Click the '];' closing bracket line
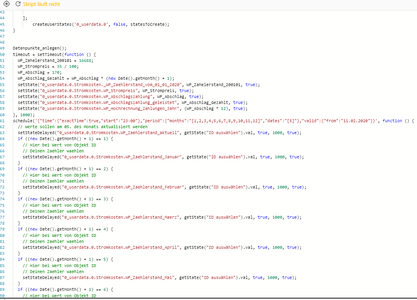This screenshot has height=300, width=417. click(25, 18)
